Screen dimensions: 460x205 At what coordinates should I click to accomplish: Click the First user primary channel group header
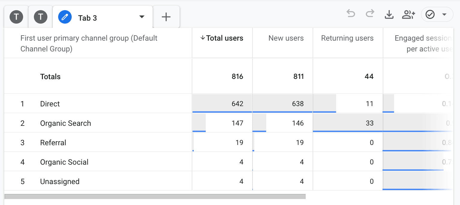coord(89,43)
